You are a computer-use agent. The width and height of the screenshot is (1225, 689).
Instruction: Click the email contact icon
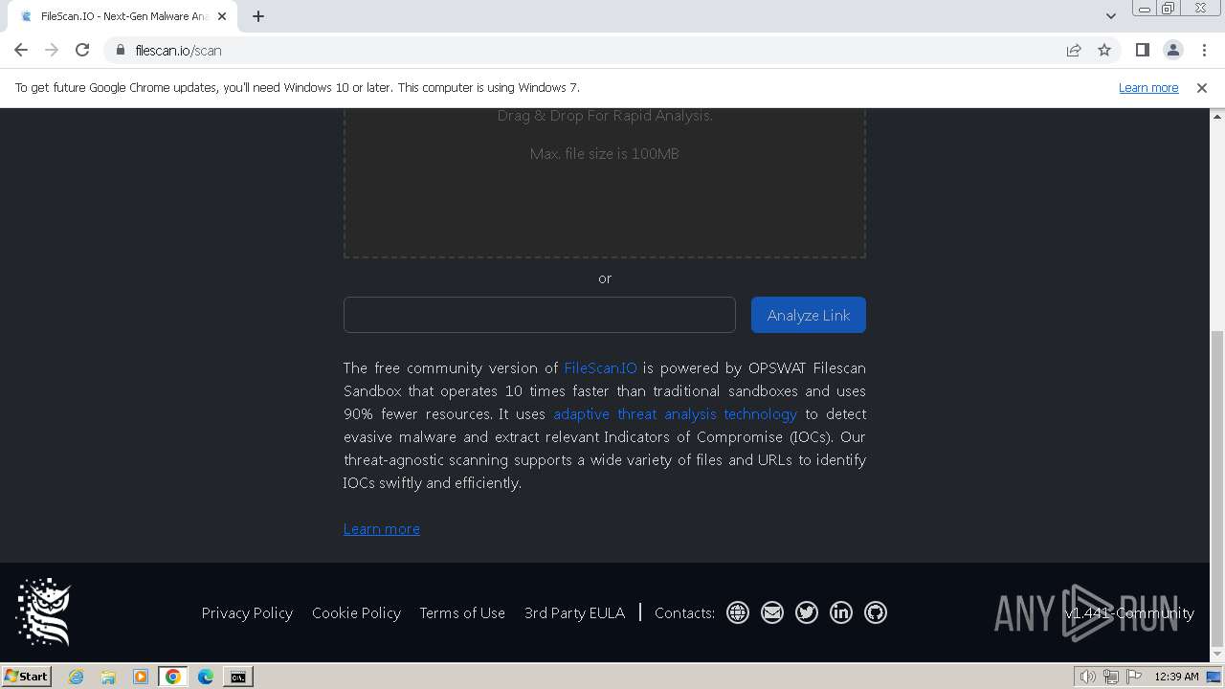coord(771,612)
